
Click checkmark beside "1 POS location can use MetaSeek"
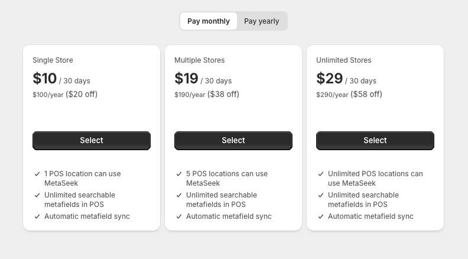tap(37, 174)
